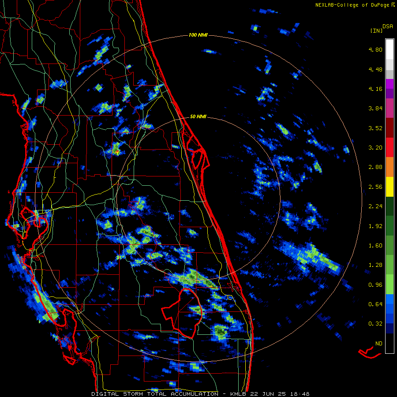Screen dimensions: 397x397
Task: Click the 3.20 legend value
Action: (x=375, y=148)
